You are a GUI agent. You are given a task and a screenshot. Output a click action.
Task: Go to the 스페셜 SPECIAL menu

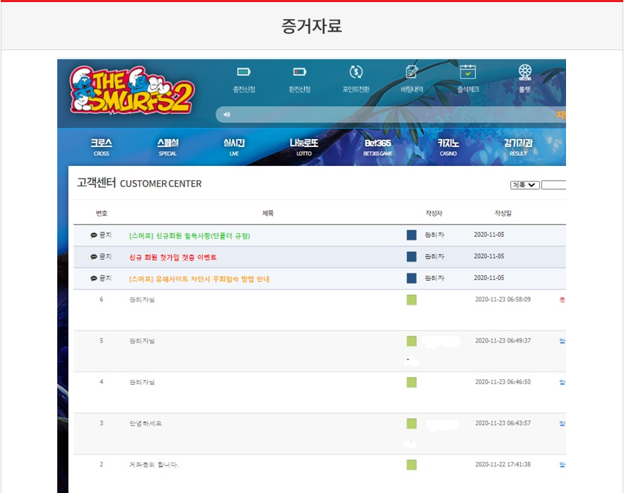(167, 146)
